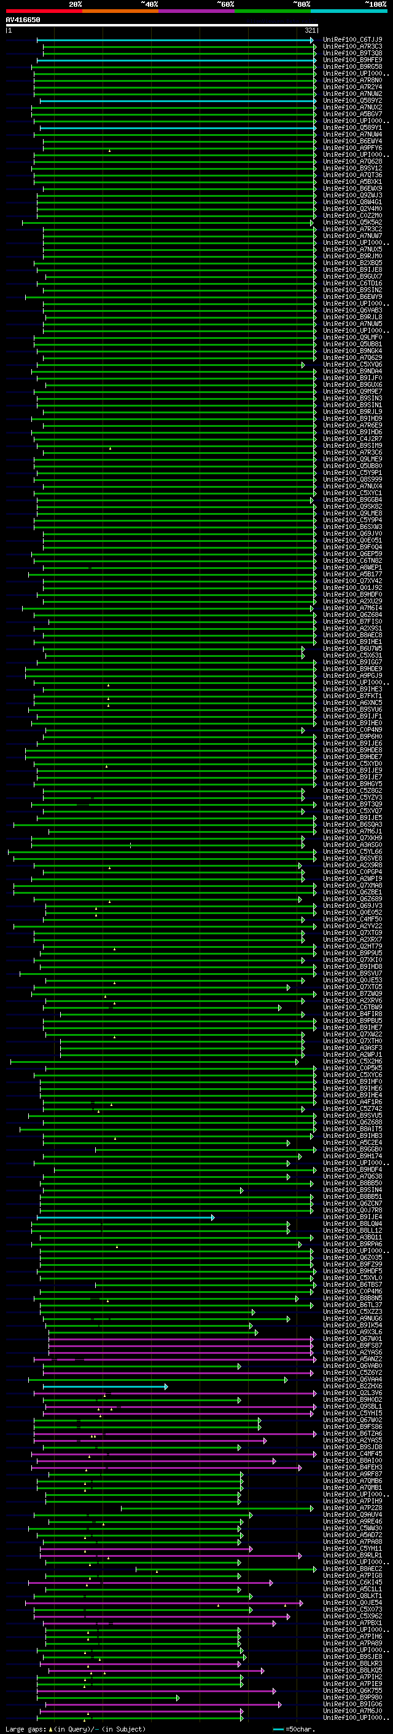The height and width of the screenshot is (1734, 393).
Task: Click the cyan =50char scale legend line
Action: click(278, 1729)
